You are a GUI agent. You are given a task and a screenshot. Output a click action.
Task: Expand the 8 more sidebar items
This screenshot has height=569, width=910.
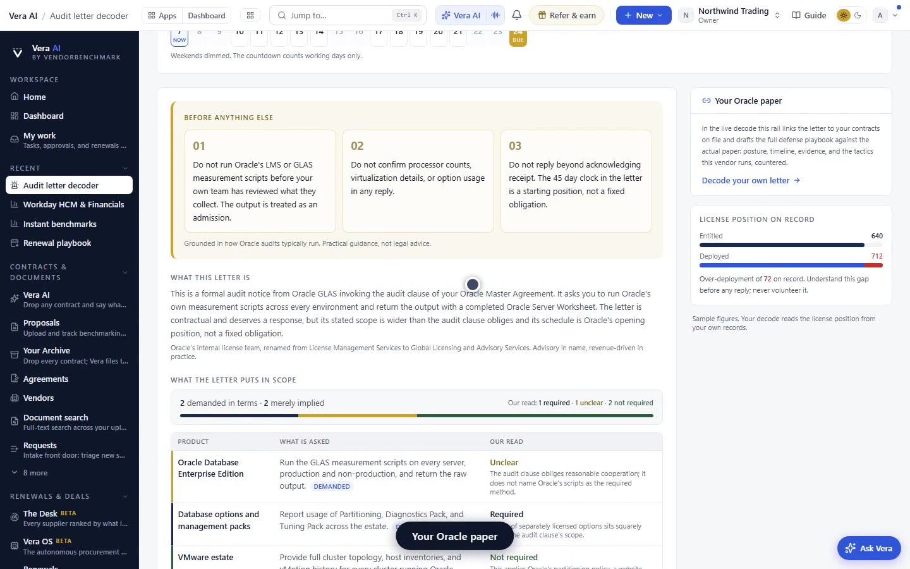[29, 473]
